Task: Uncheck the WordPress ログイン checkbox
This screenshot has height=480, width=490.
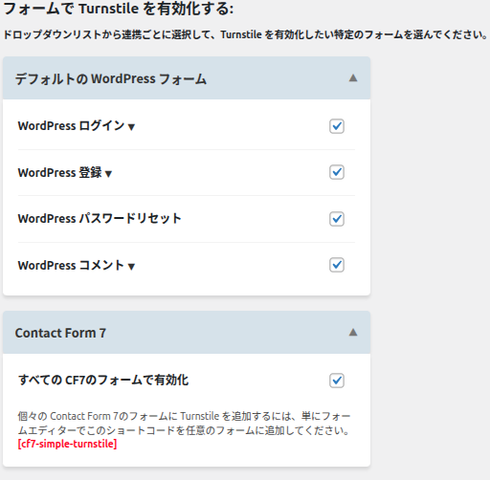Action: pos(337,126)
